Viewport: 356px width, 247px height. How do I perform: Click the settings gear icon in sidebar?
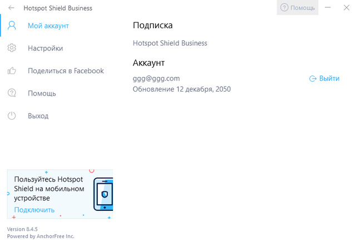click(12, 48)
